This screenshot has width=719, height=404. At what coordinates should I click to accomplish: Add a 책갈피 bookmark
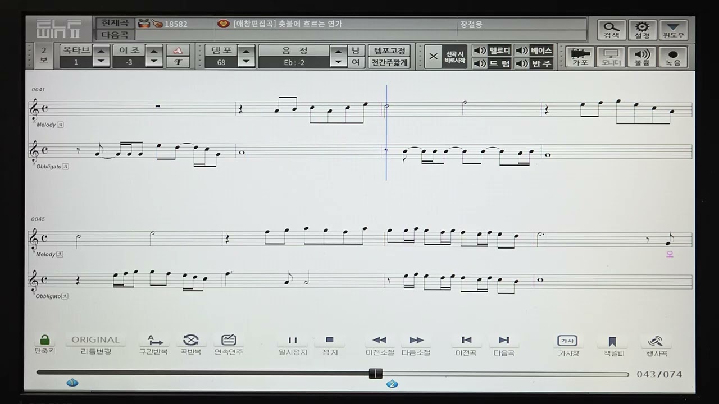tap(613, 345)
